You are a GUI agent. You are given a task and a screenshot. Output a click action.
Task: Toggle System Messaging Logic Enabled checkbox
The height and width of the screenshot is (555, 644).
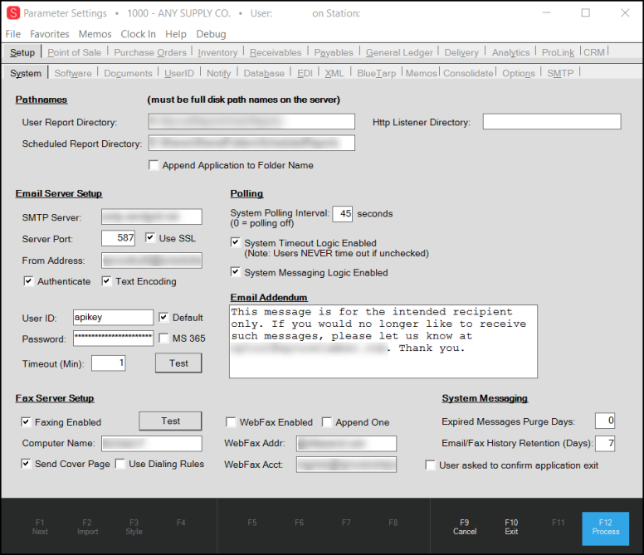point(236,272)
